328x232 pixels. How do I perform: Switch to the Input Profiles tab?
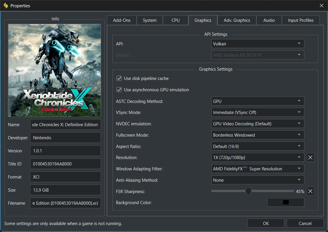pos(301,20)
